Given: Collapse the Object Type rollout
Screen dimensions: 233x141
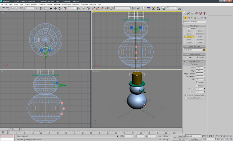Looking at the screenshot, I should click(194, 26).
